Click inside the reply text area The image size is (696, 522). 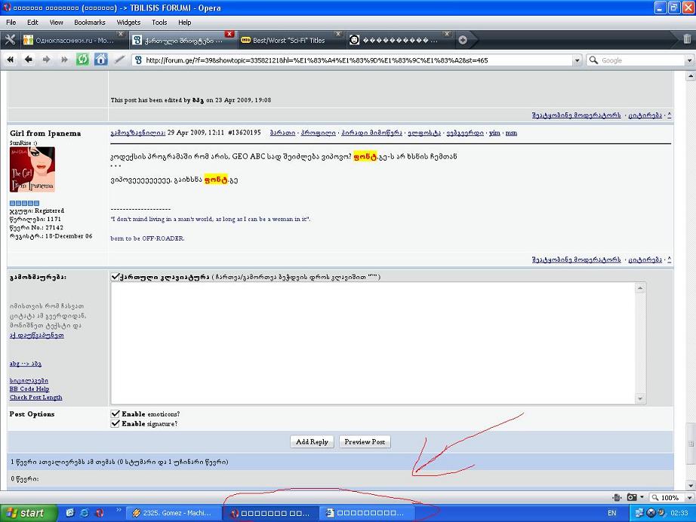coord(373,342)
